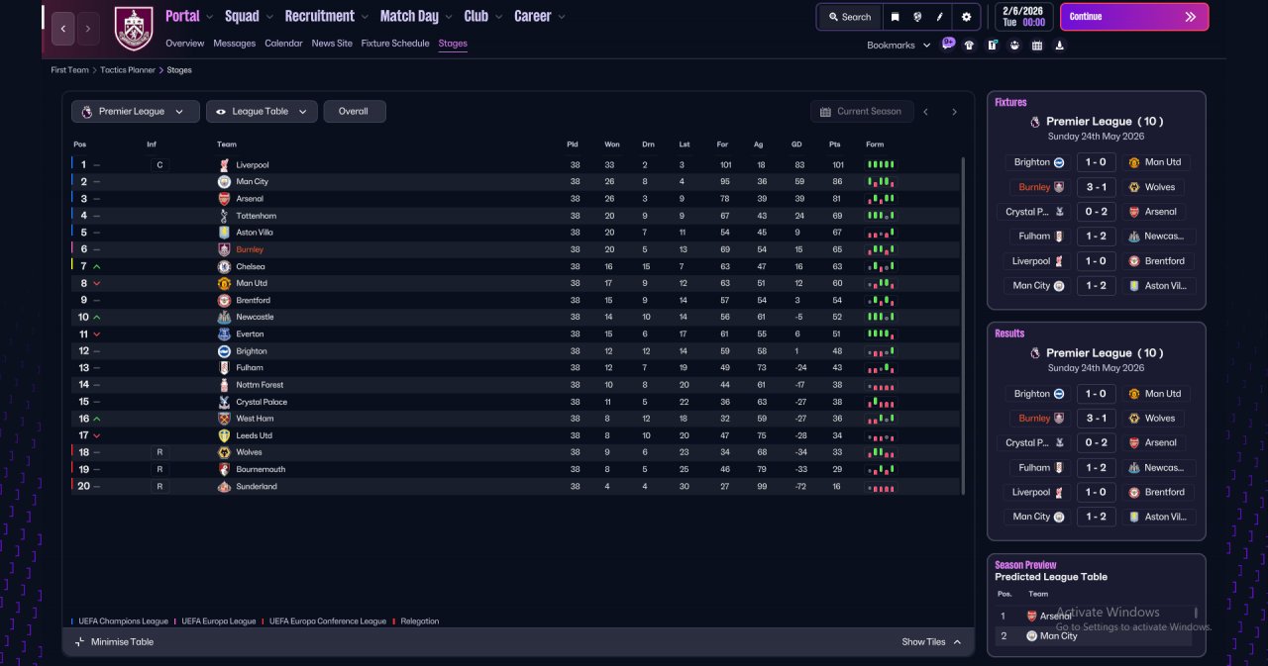The width and height of the screenshot is (1268, 666).
Task: Click the Man City crest in league table
Action: point(224,182)
